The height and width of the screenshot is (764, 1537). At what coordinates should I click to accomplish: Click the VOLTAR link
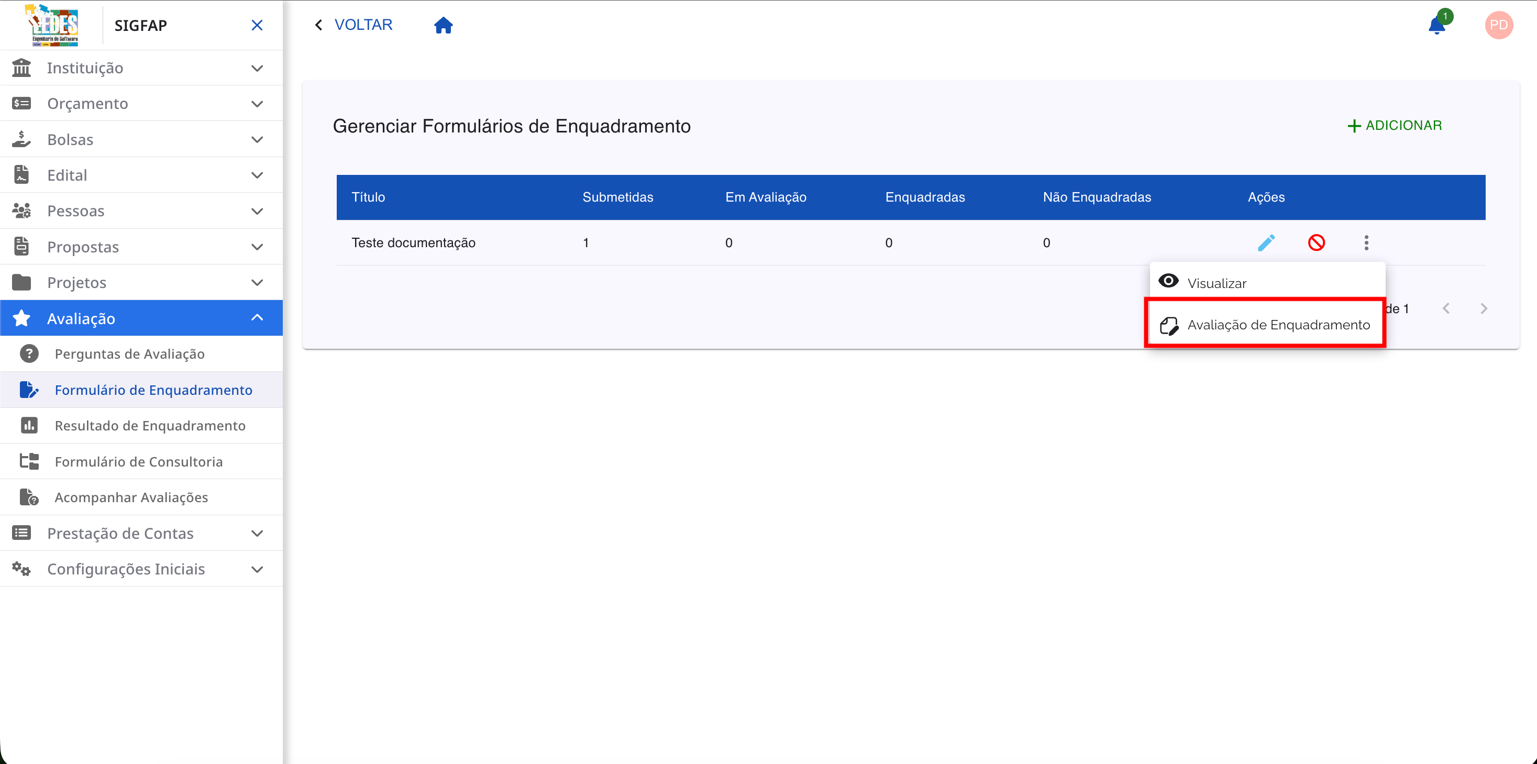[363, 25]
